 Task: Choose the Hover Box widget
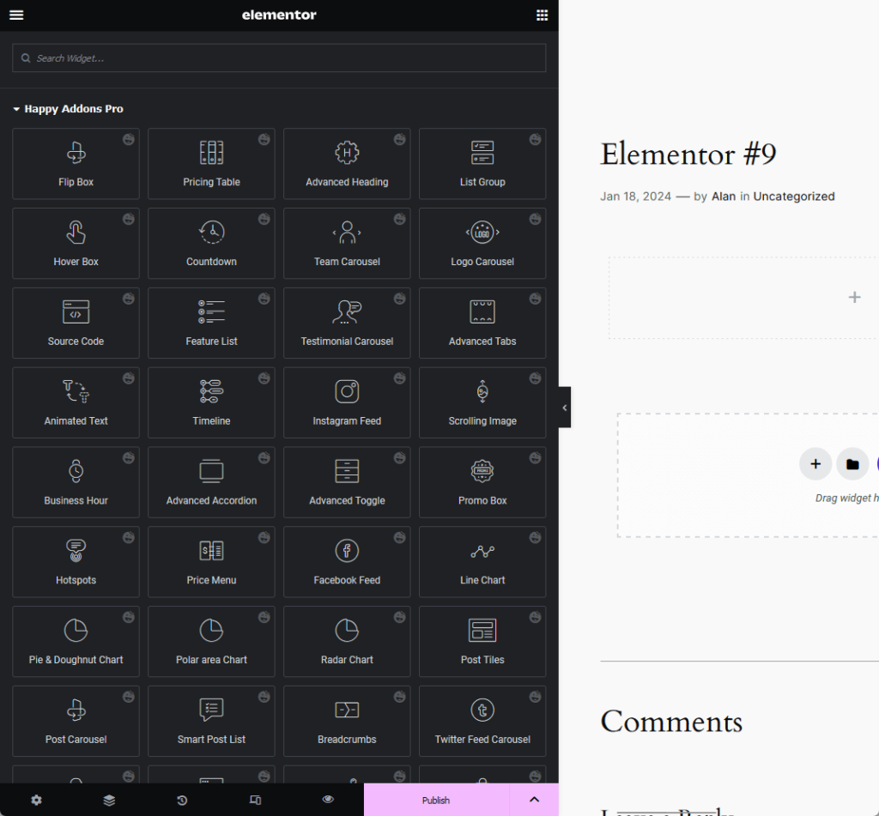(x=76, y=243)
